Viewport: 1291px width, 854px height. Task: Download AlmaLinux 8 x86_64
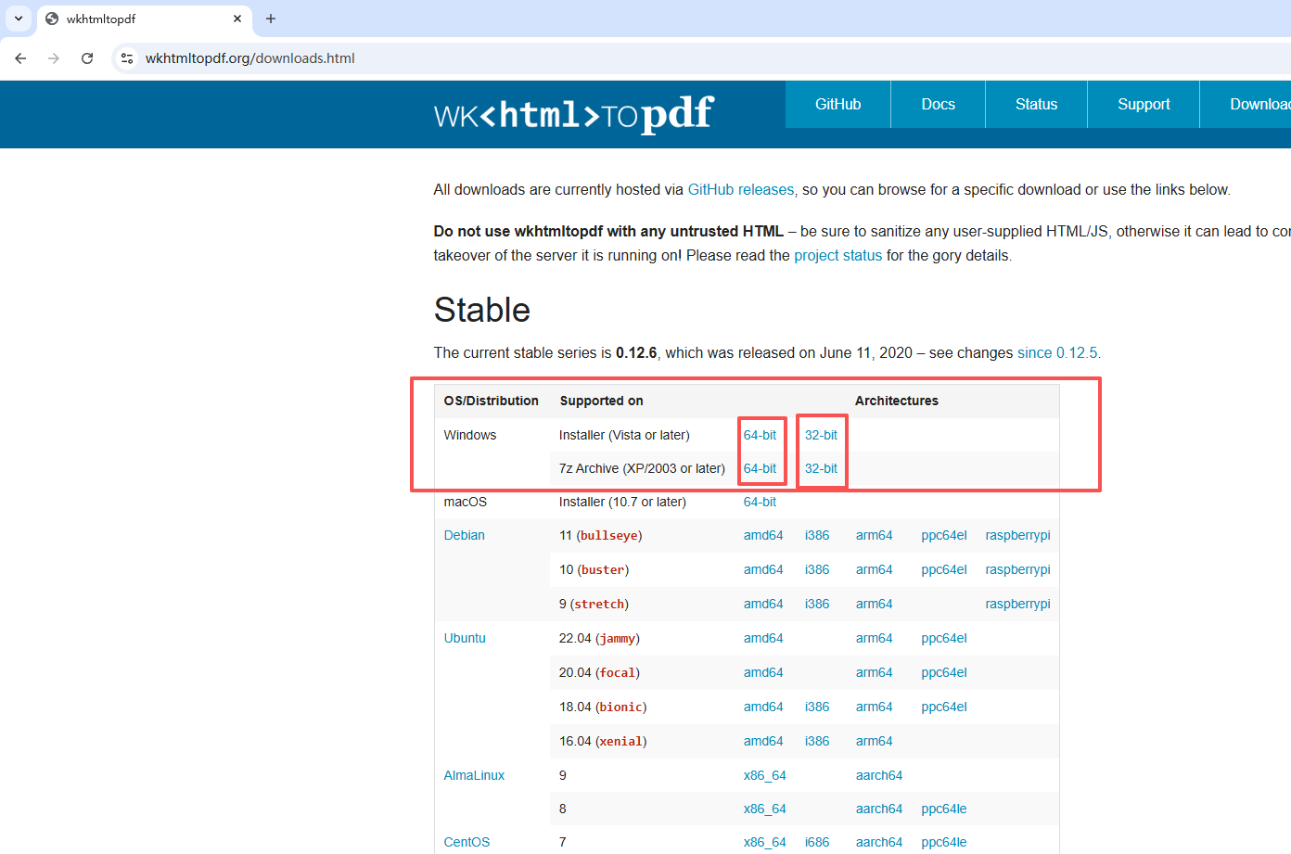point(764,809)
